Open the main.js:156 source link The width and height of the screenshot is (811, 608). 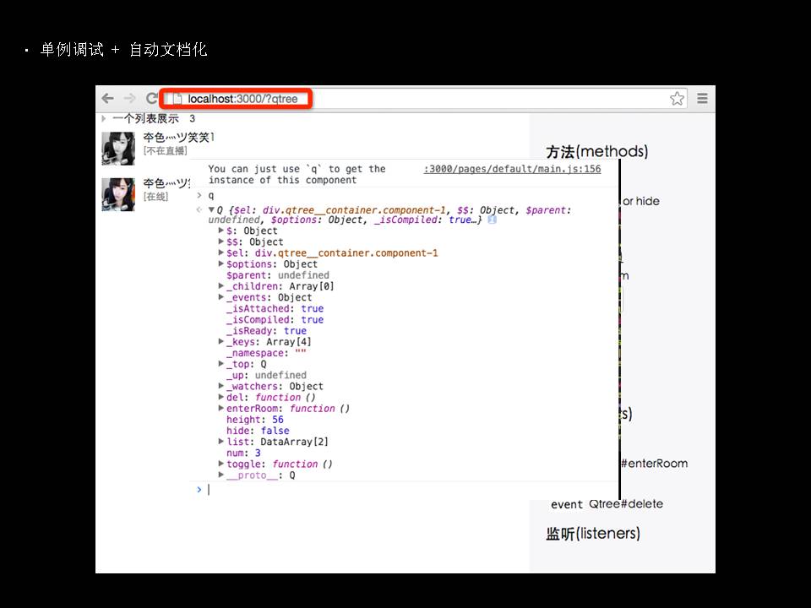pyautogui.click(x=512, y=169)
